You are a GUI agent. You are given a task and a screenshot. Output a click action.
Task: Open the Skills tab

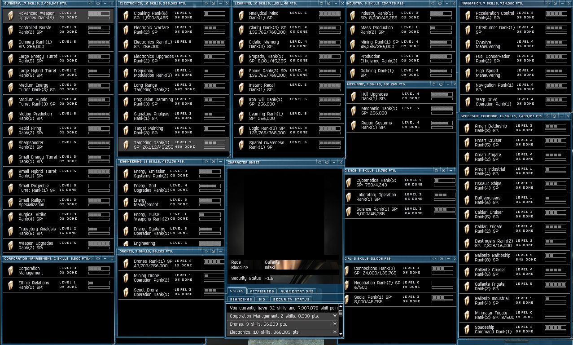(236, 291)
